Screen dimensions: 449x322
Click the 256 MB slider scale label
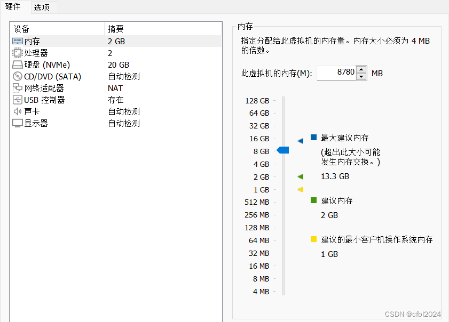257,215
